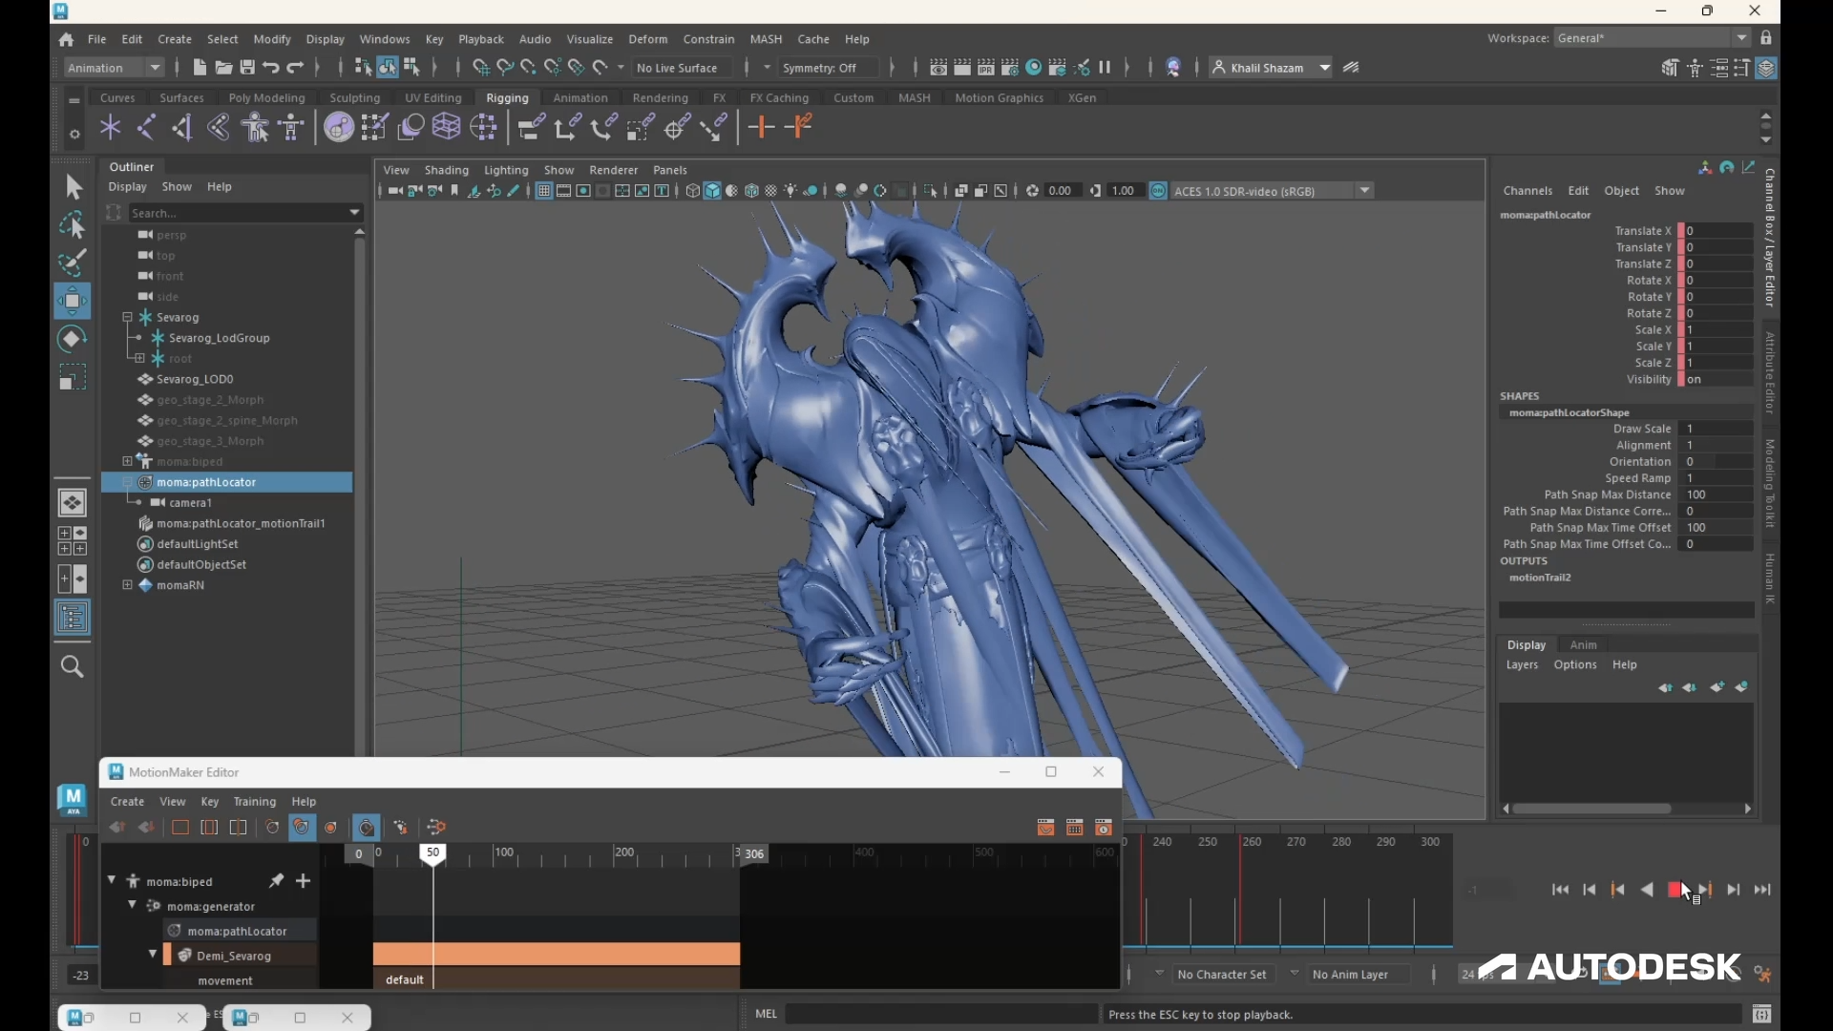Click the Snap to grids icon
Screen dimensions: 1833x1031
481,68
